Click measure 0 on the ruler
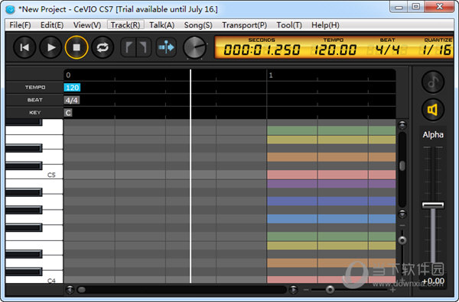The width and height of the screenshot is (459, 302). click(x=68, y=75)
